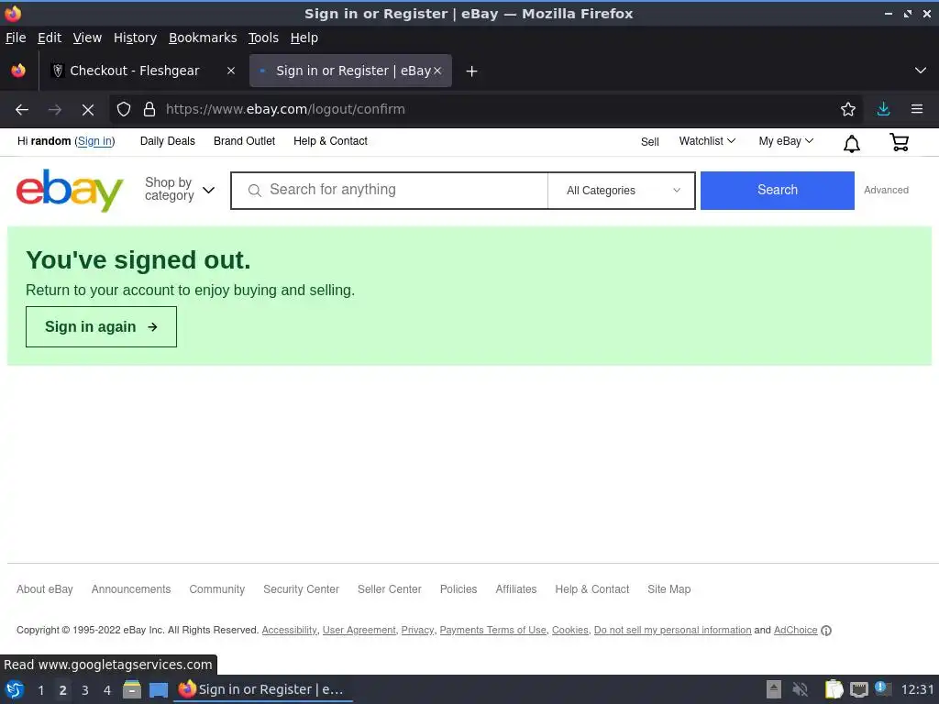
Task: Open the Bookmarks menu
Action: (203, 38)
